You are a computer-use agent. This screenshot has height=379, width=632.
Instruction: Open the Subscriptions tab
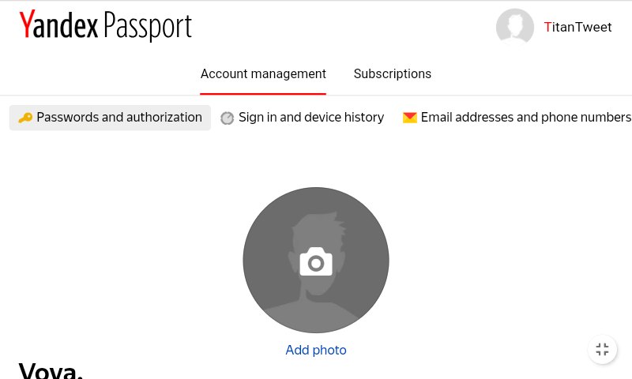click(x=392, y=73)
